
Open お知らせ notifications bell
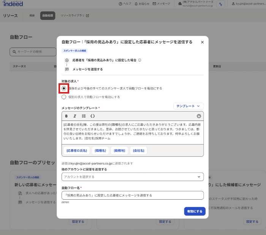click(x=142, y=4)
